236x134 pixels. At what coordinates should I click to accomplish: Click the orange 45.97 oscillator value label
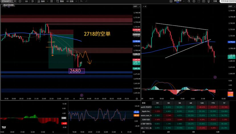pos(136,116)
